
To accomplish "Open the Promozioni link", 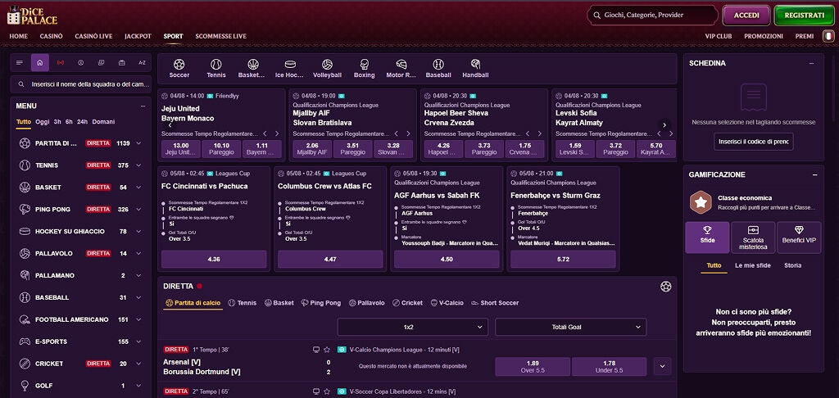I will [764, 36].
